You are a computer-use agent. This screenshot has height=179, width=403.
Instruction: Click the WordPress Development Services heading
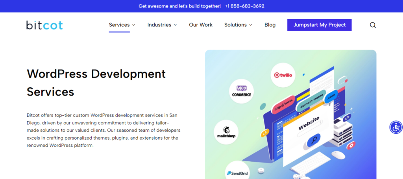pyautogui.click(x=96, y=82)
